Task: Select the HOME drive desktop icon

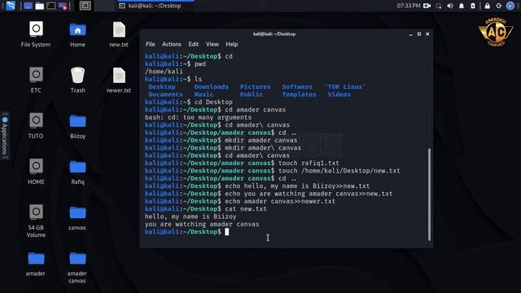Action: pos(36,172)
